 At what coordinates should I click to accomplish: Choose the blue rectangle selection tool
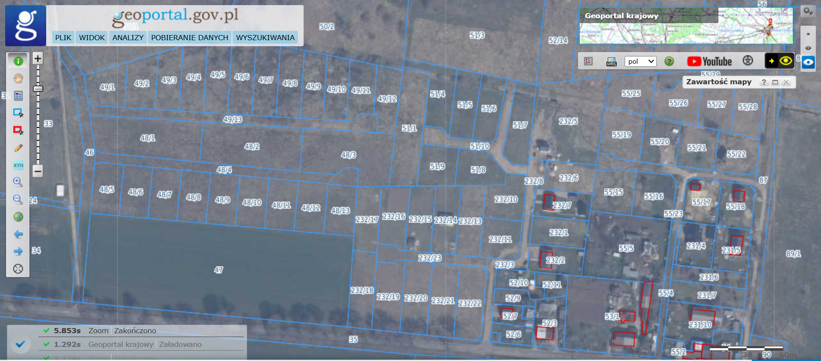18,113
